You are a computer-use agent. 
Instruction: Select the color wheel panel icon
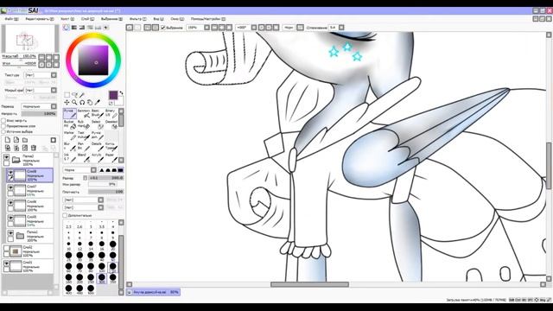67,28
